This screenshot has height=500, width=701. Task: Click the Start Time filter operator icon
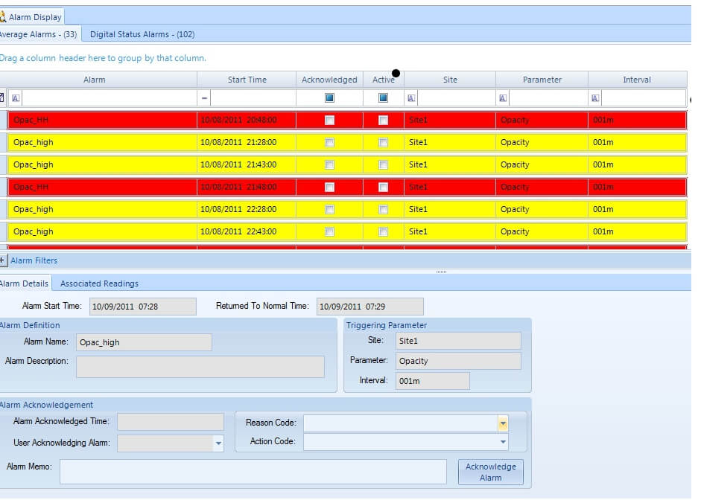click(x=204, y=98)
